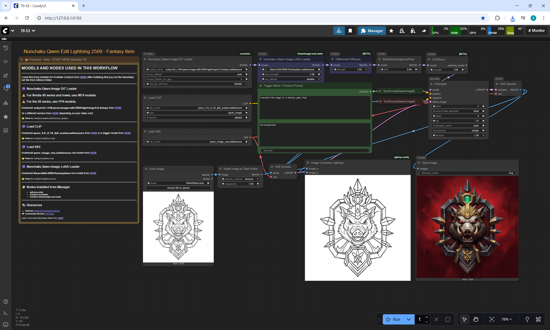The height and width of the screenshot is (330, 550).
Task: Click the lightbulb icon in bottom toolbar
Action: click(x=527, y=319)
